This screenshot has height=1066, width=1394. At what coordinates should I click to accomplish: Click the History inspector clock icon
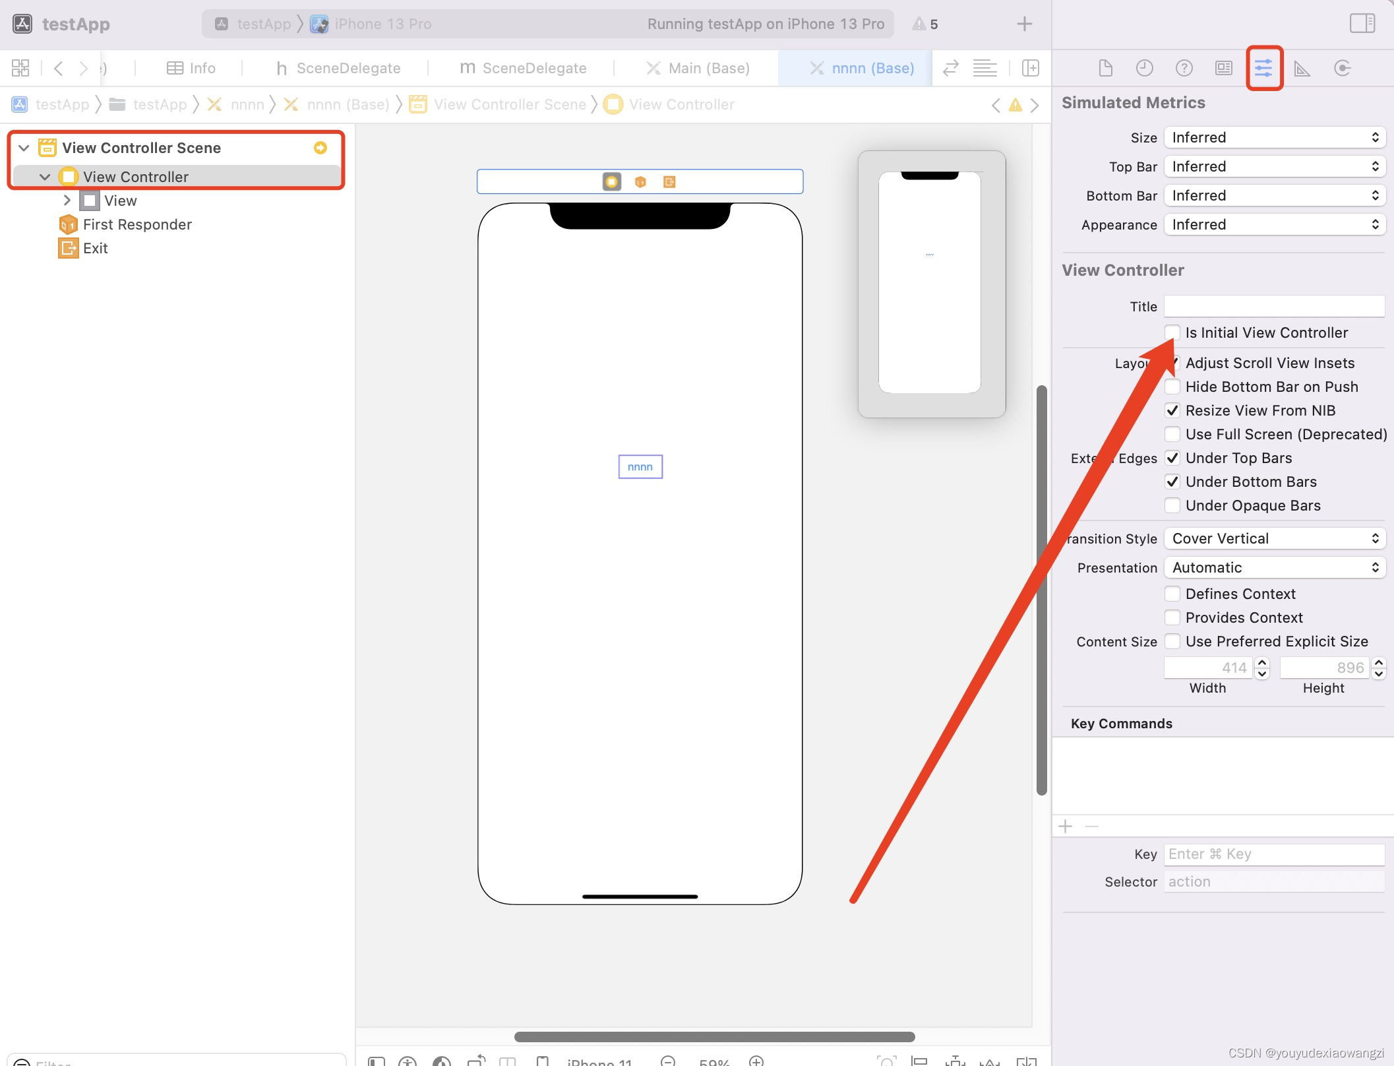(x=1145, y=68)
